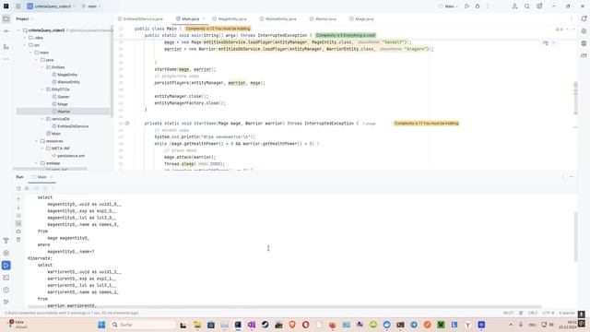Open more run actions menu in title bar
Viewport: 590px width, 332px height.
pyautogui.click(x=488, y=6)
